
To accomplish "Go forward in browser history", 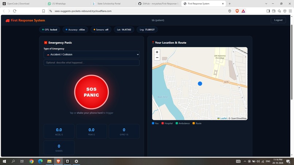I will 9,11.
